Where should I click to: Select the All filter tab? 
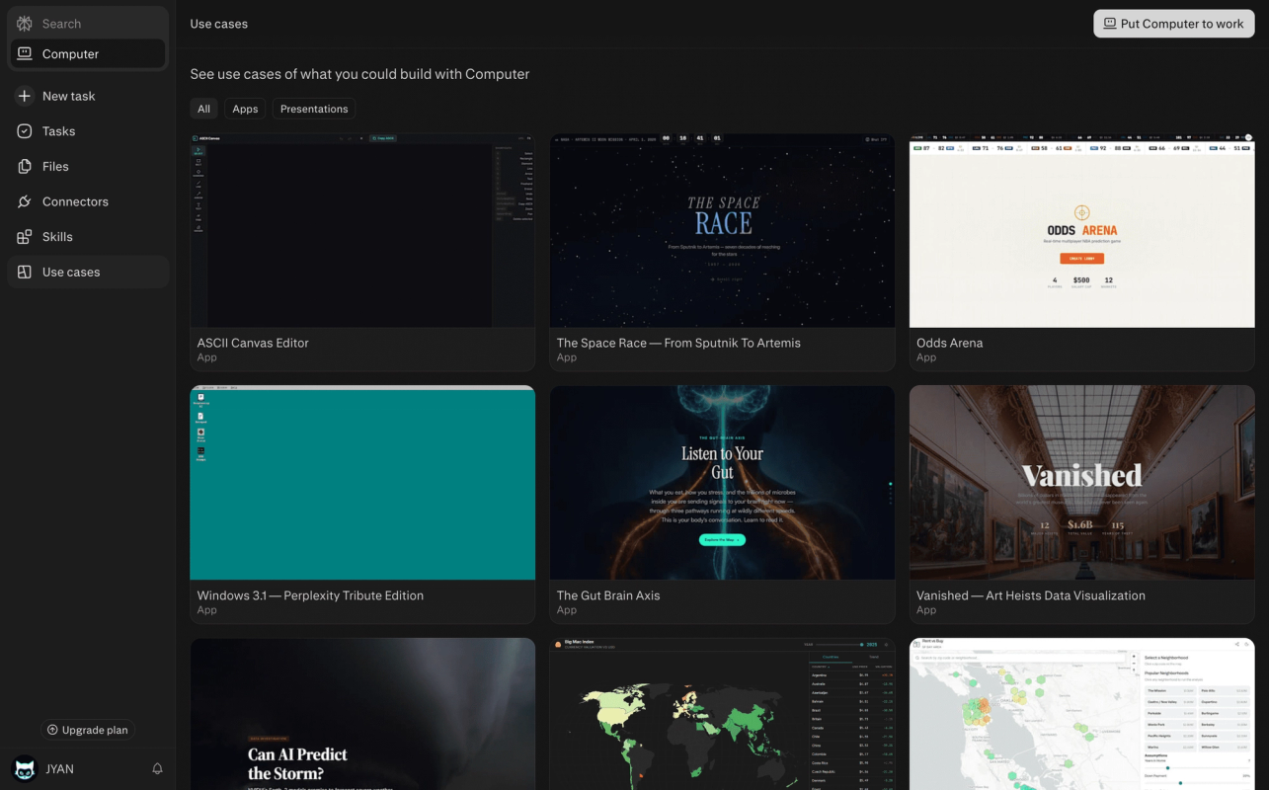point(203,109)
